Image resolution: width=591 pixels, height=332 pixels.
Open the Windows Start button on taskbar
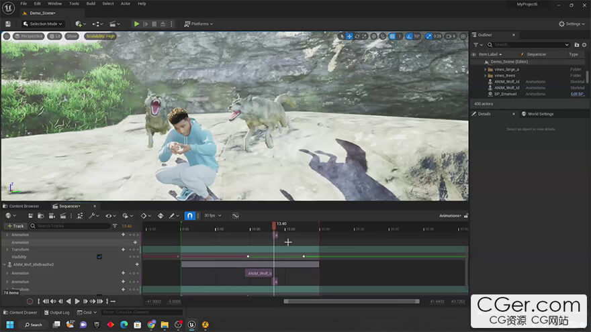[x=10, y=325]
